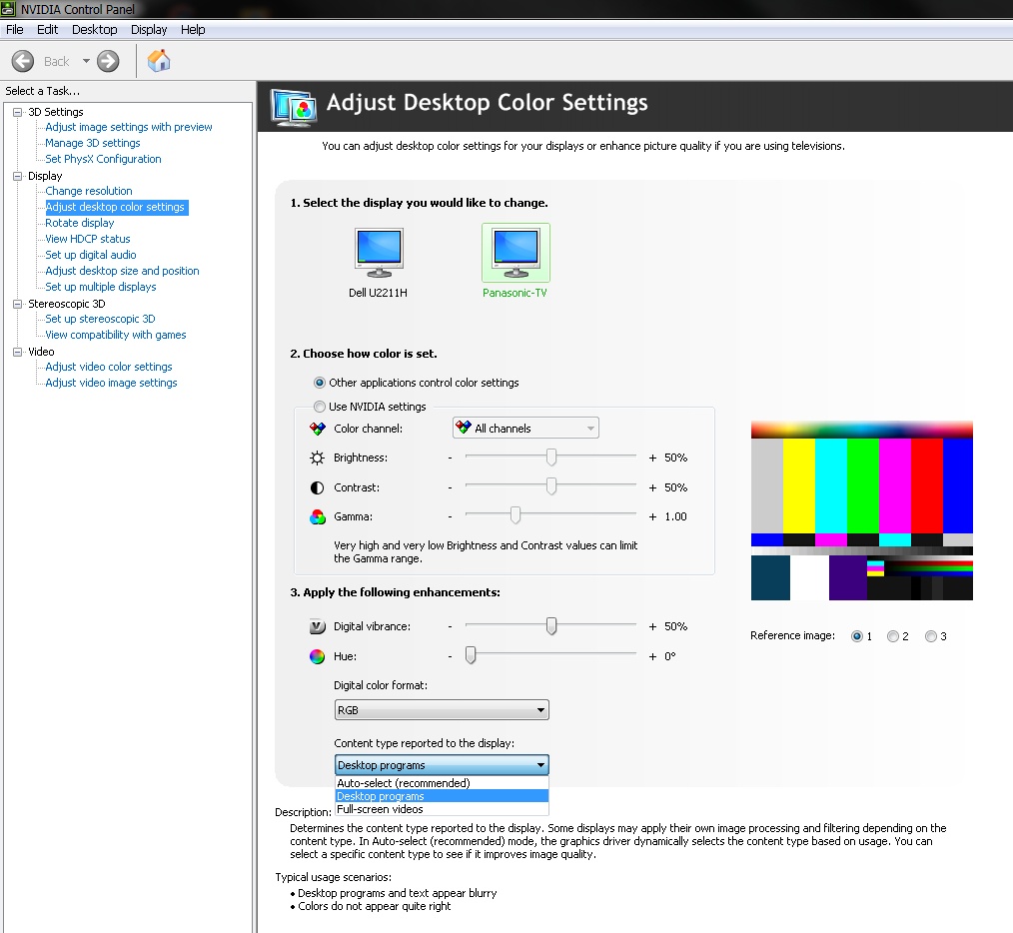Open the Help menu
Screen dimensions: 1013x933
(x=193, y=30)
